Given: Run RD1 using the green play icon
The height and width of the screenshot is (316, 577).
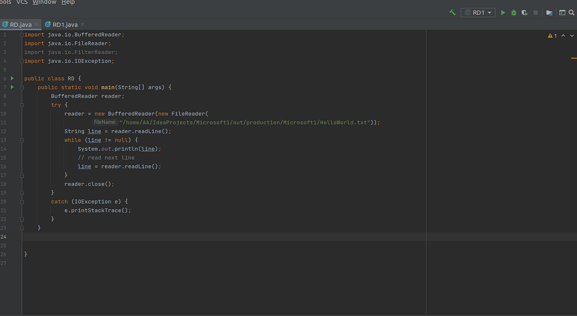Looking at the screenshot, I should [x=503, y=13].
